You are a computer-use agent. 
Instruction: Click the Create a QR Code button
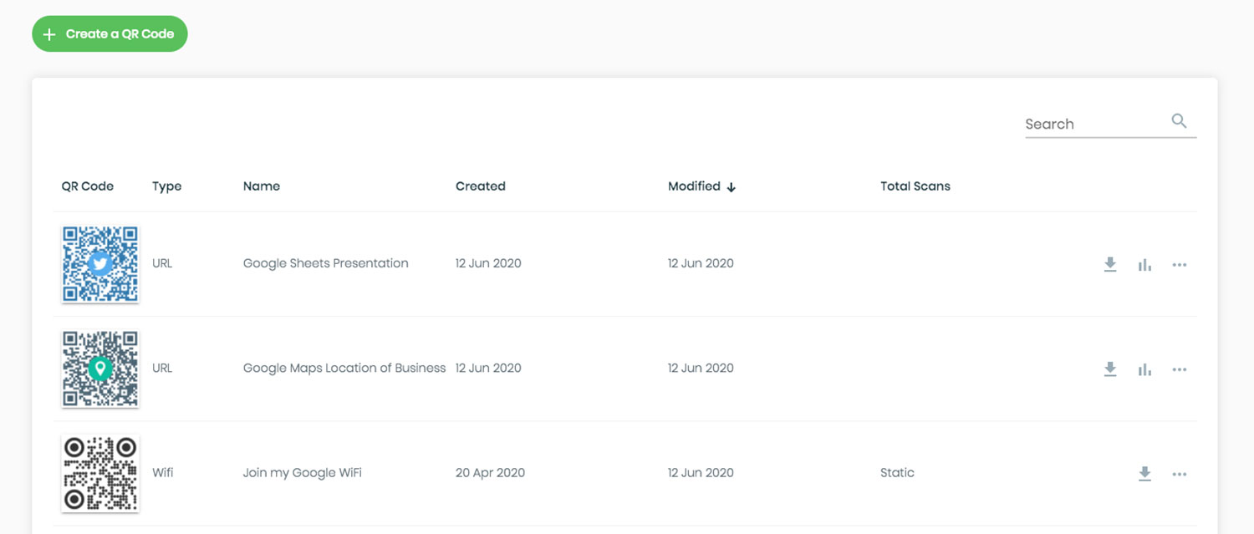click(110, 34)
